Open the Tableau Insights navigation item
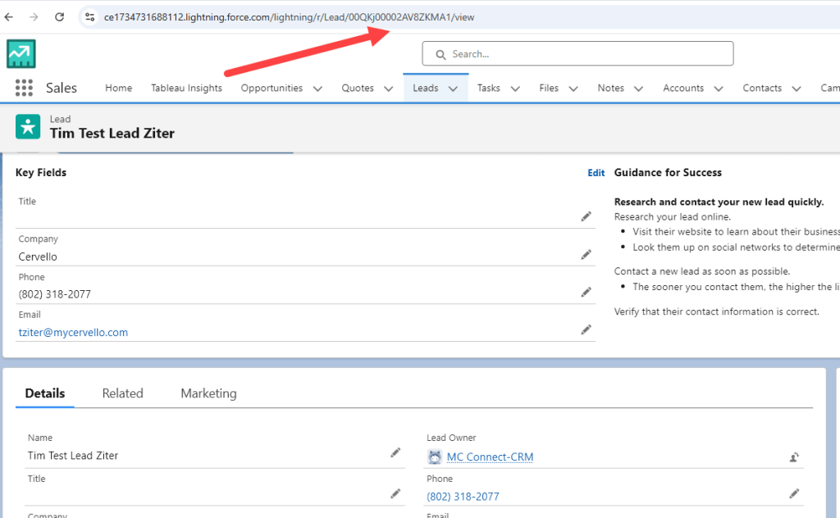This screenshot has width=840, height=518. point(186,88)
